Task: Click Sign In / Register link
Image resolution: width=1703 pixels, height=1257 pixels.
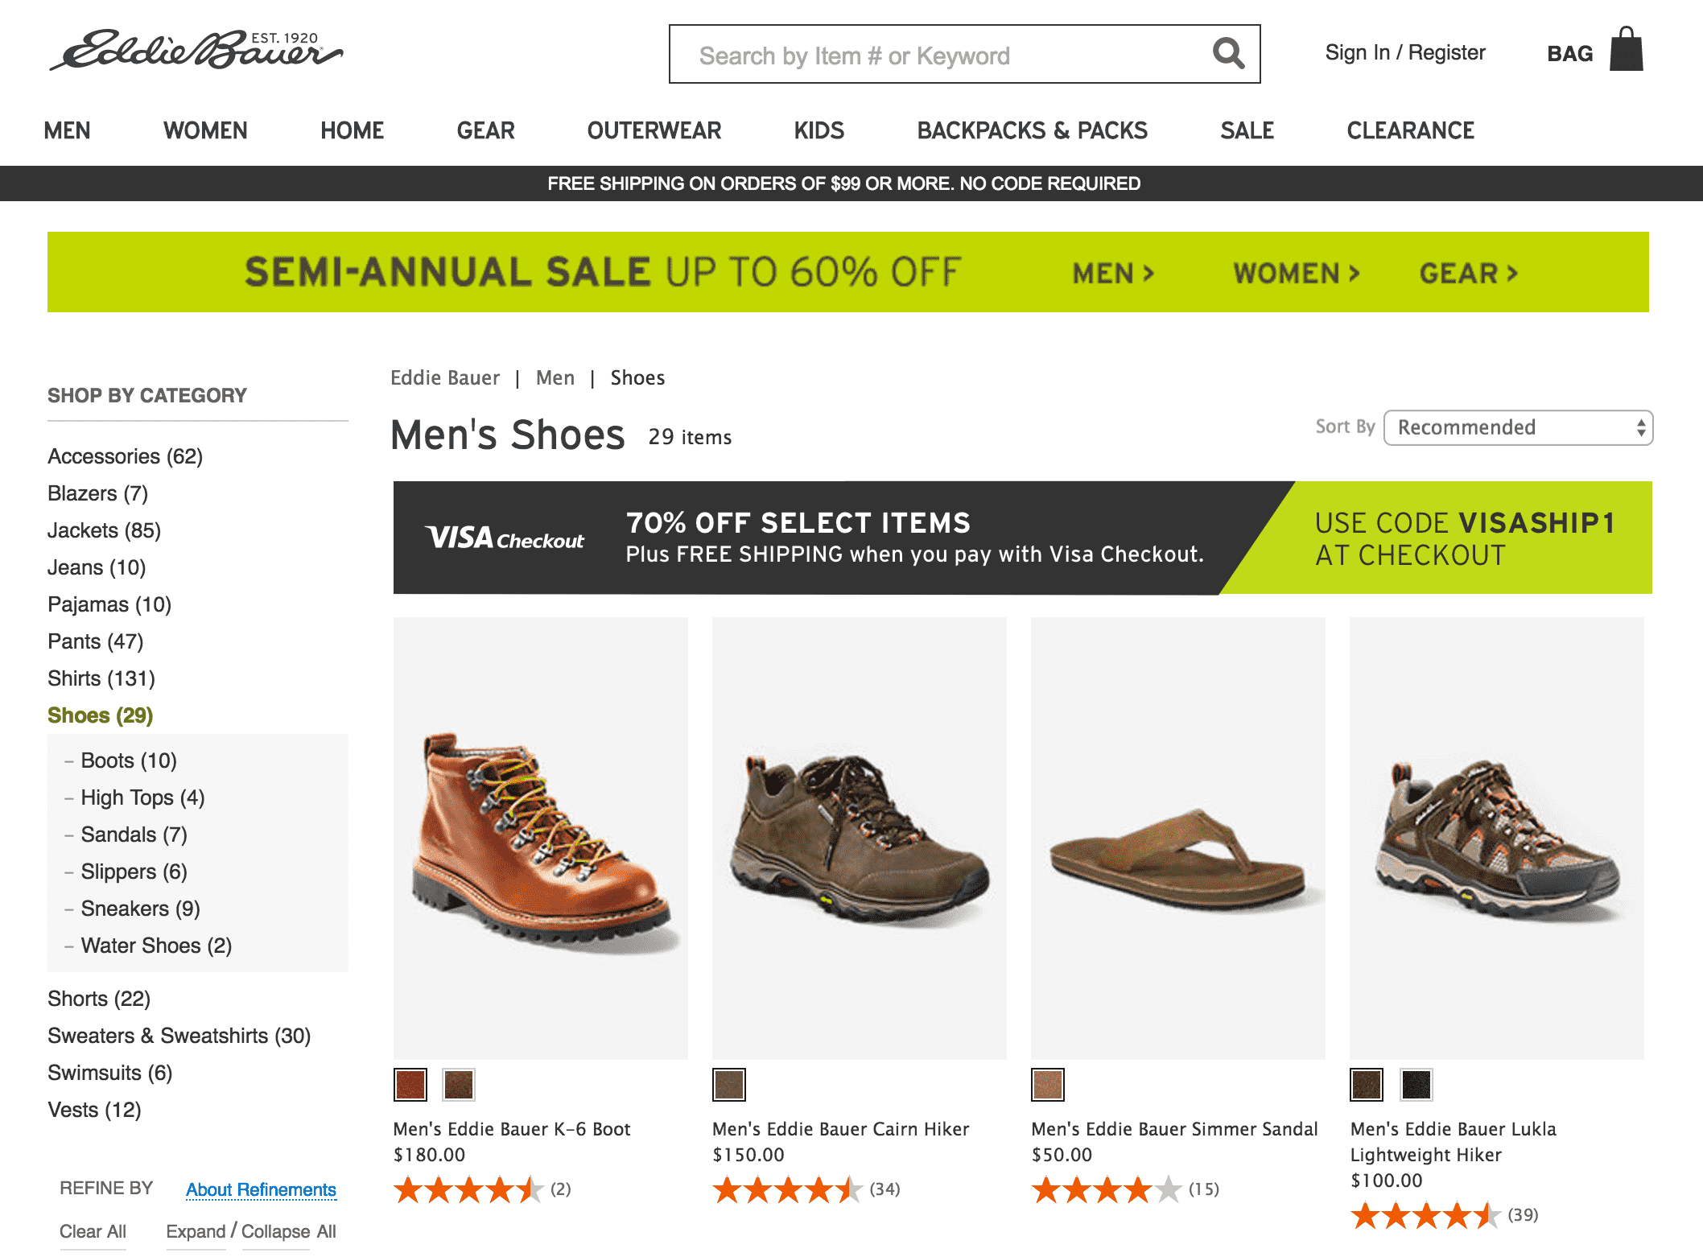Action: [1404, 53]
